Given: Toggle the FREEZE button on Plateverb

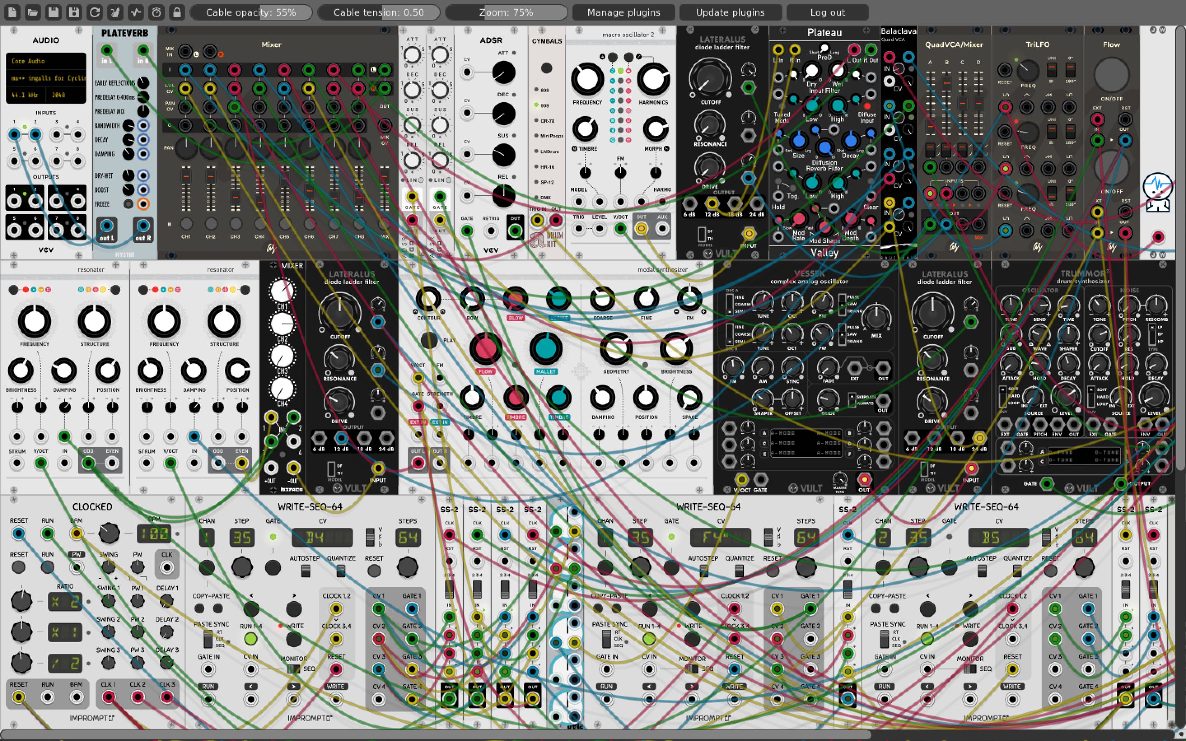Looking at the screenshot, I should point(128,204).
